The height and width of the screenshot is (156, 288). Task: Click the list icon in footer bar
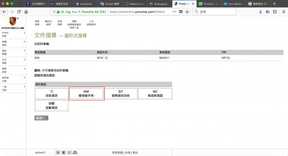tap(64, 152)
